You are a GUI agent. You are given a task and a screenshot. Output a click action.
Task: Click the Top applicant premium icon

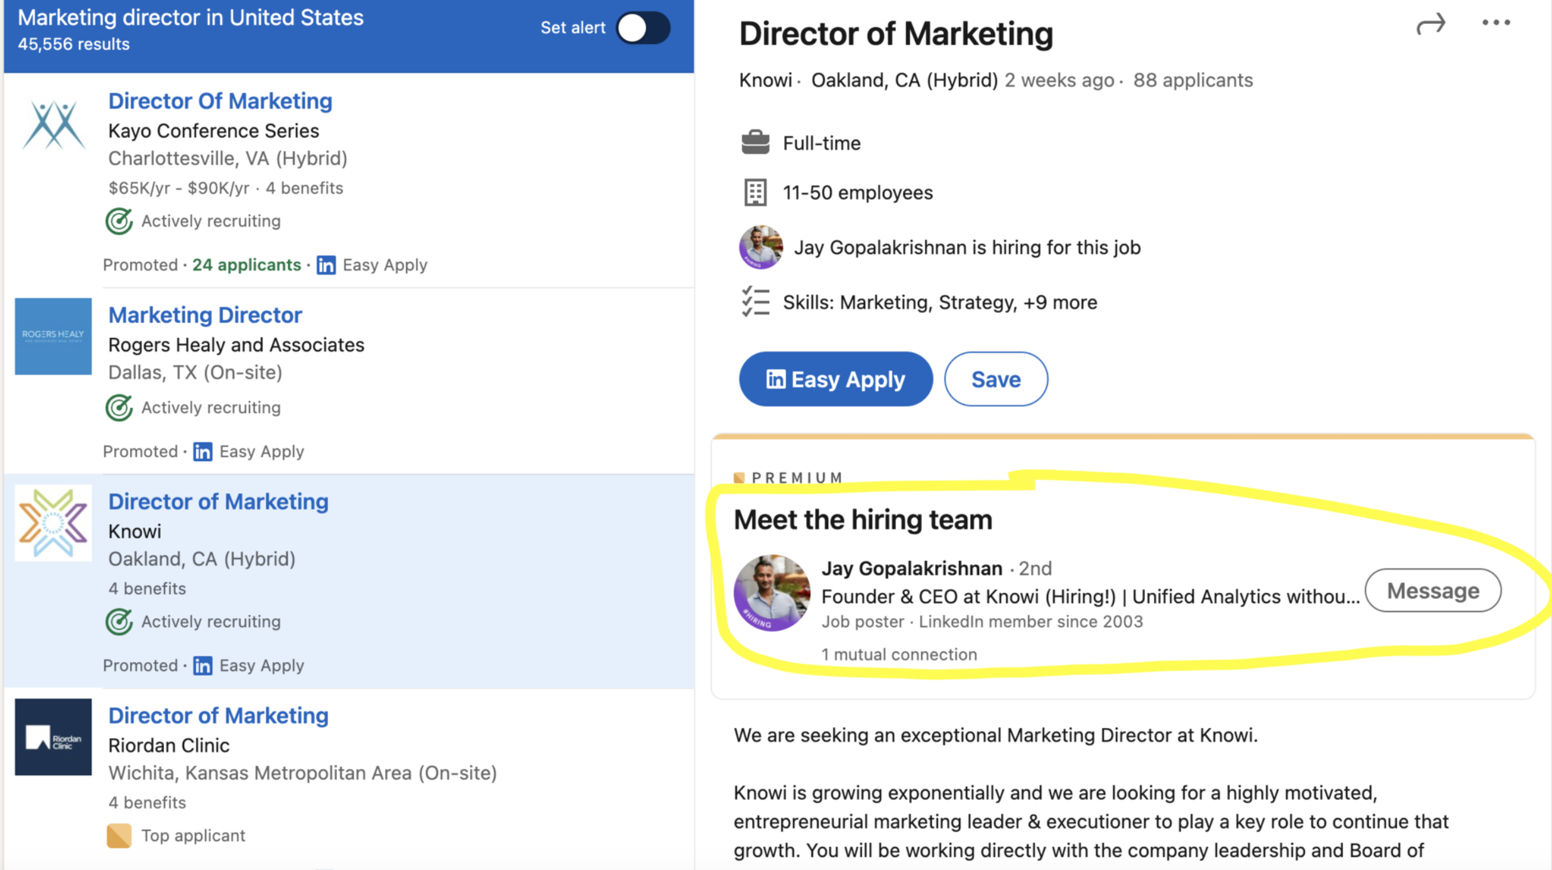tap(119, 835)
